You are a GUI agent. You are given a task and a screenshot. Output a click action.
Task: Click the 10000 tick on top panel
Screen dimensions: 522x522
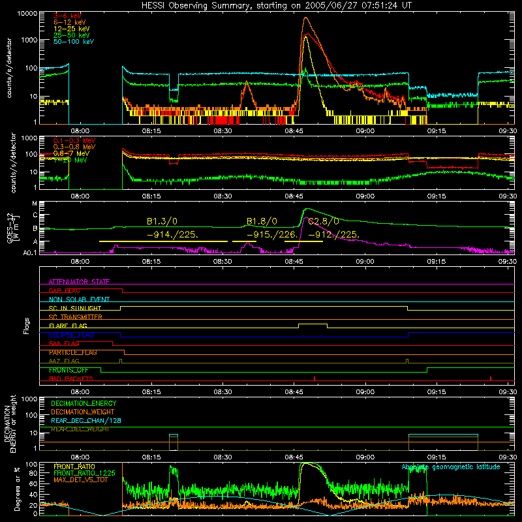(x=27, y=14)
